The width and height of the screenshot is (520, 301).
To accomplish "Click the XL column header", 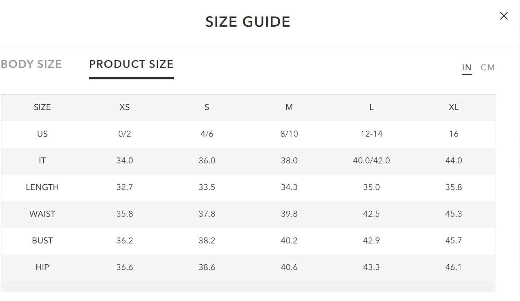I will 453,107.
